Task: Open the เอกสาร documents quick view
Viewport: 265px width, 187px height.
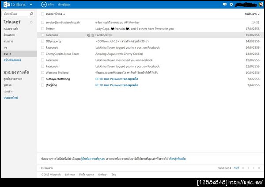Action: (x=8, y=92)
